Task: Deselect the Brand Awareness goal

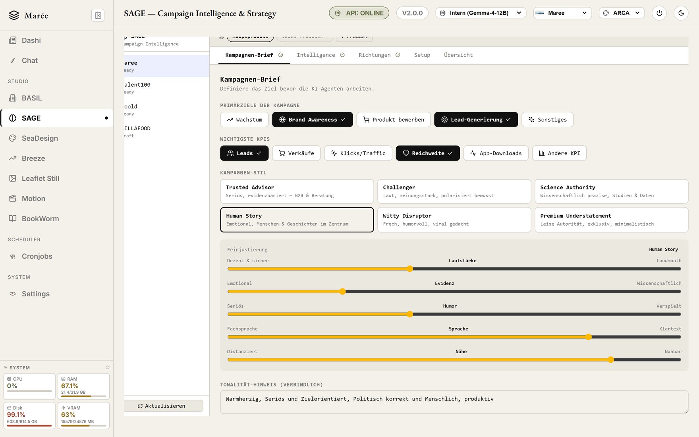Action: click(x=313, y=120)
